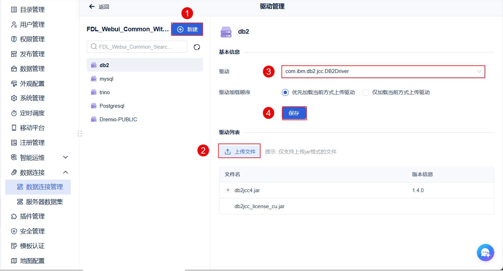Select 优先加载当前方式上传驱动 radio option
The width and height of the screenshot is (503, 271).
286,92
